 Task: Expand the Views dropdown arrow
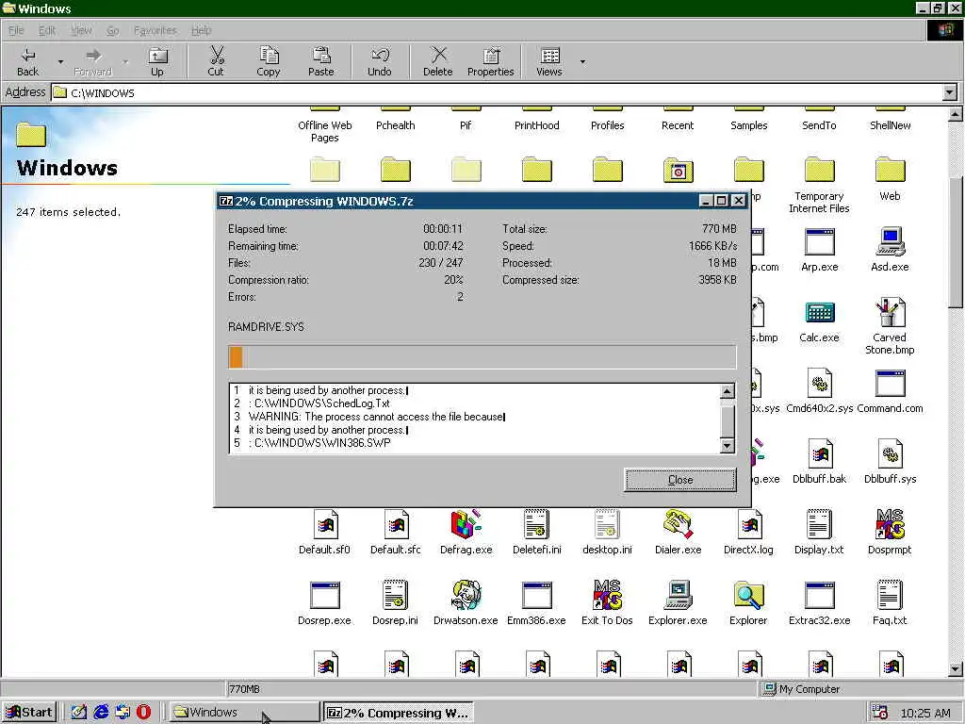(582, 61)
